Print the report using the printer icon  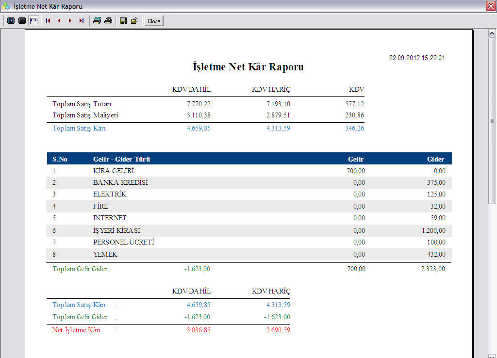coord(108,21)
